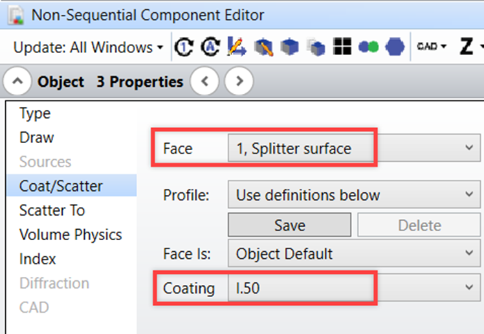
Task: Click the single blue cube toolbar icon
Action: pyautogui.click(x=289, y=47)
